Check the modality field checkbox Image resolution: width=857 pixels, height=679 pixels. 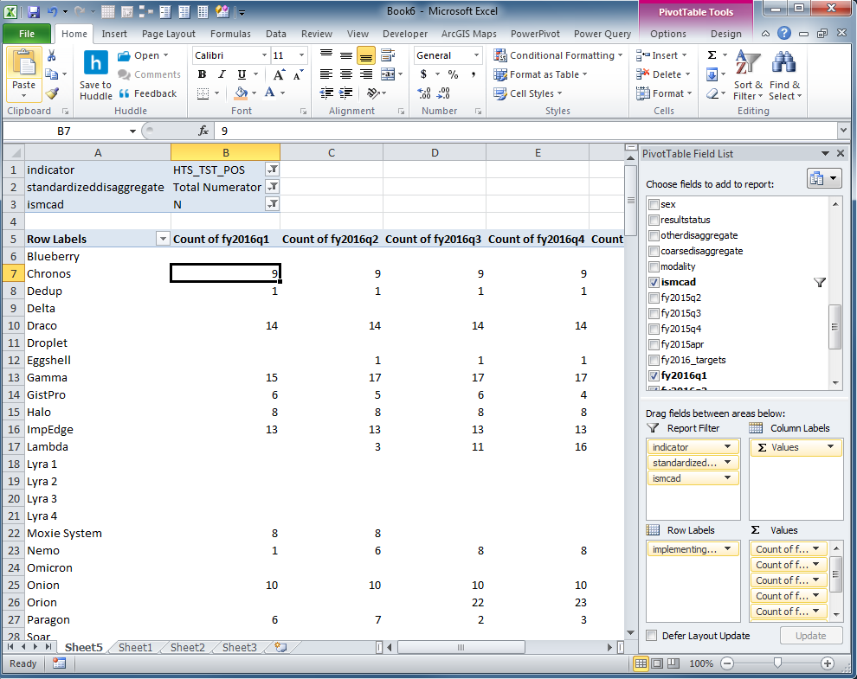654,266
